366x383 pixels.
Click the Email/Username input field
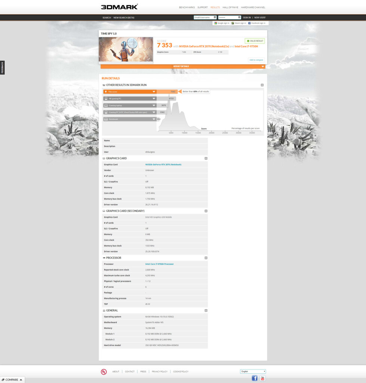205,17
